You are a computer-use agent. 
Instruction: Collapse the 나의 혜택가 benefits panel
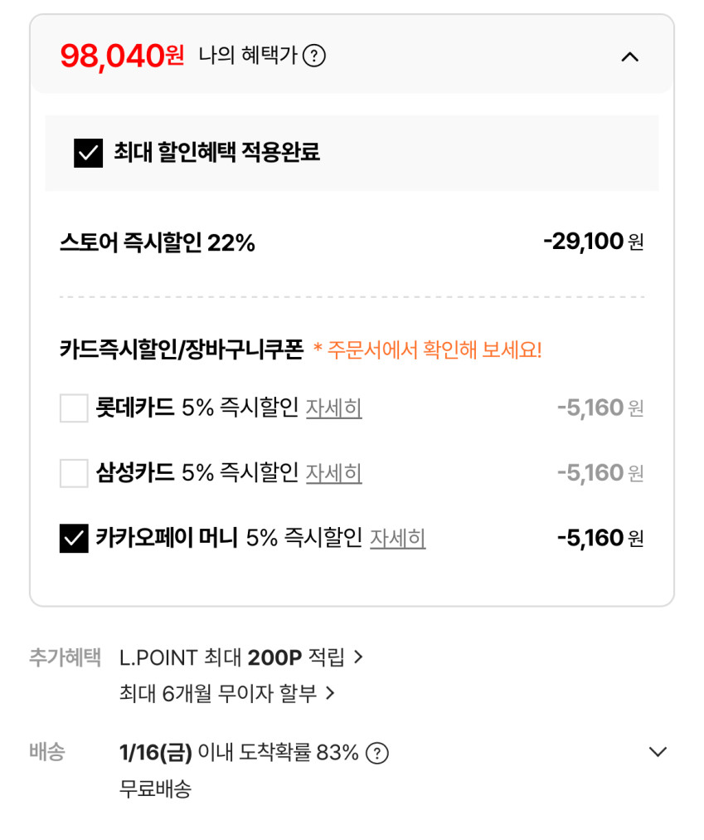coord(629,56)
